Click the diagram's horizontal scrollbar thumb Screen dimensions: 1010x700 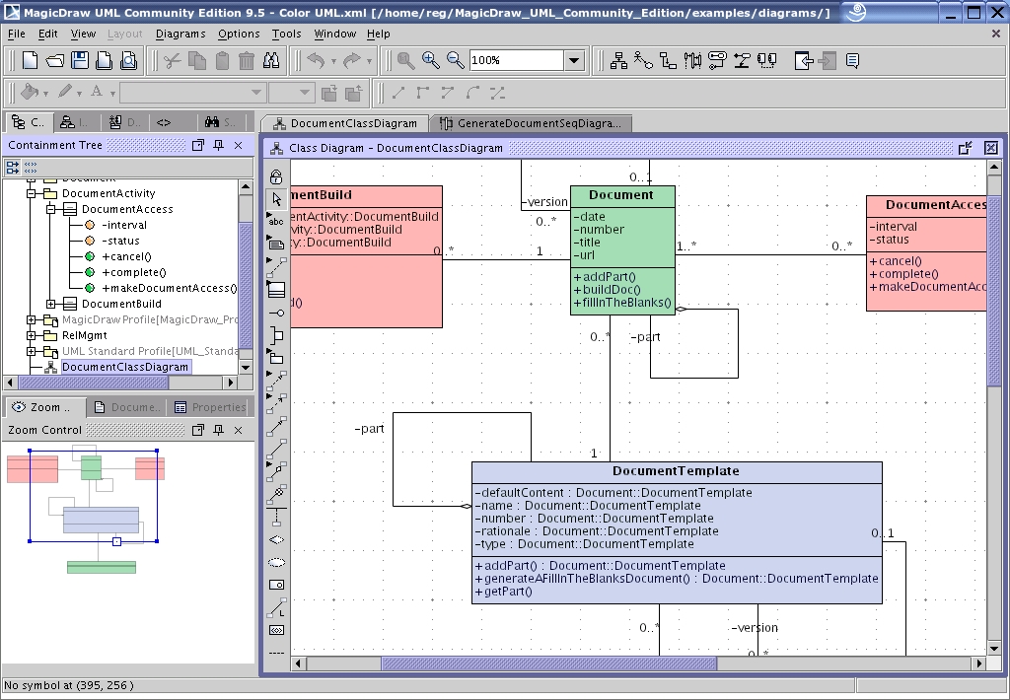pos(547,665)
